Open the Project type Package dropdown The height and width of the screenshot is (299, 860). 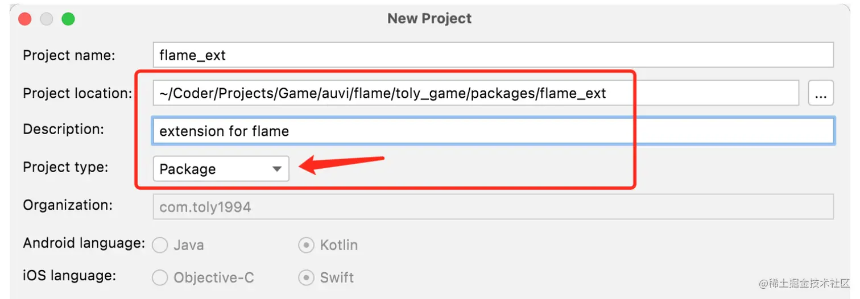pyautogui.click(x=221, y=169)
